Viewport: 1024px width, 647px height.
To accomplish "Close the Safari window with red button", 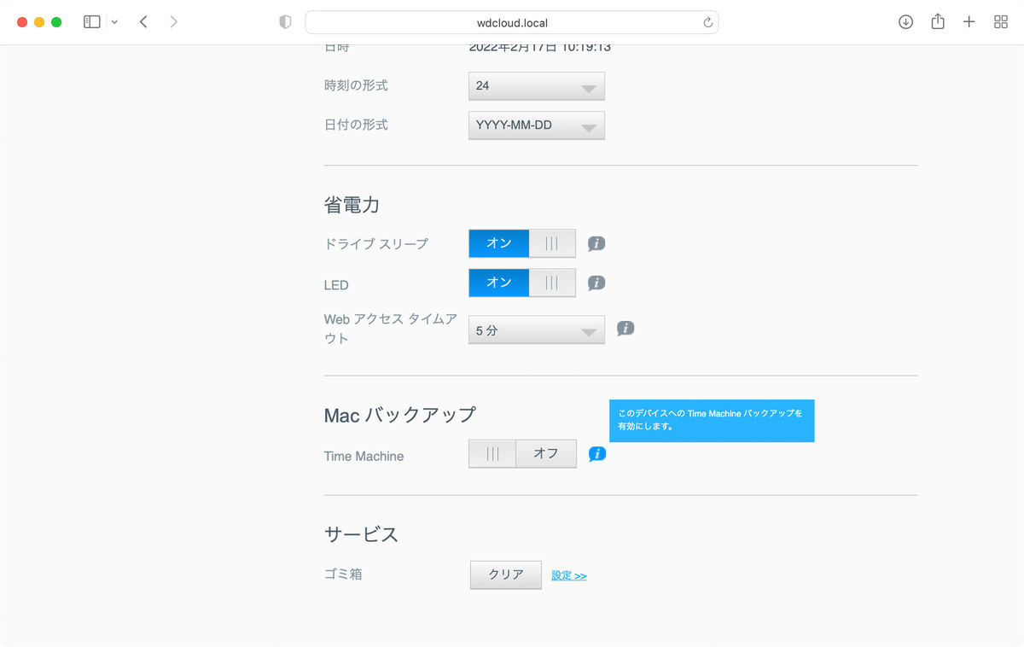I will tap(22, 22).
